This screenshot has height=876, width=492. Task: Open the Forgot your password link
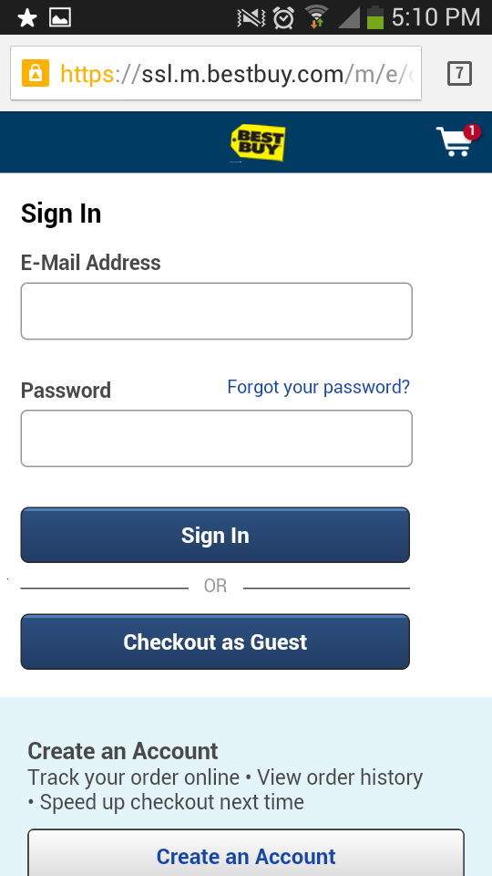(319, 387)
